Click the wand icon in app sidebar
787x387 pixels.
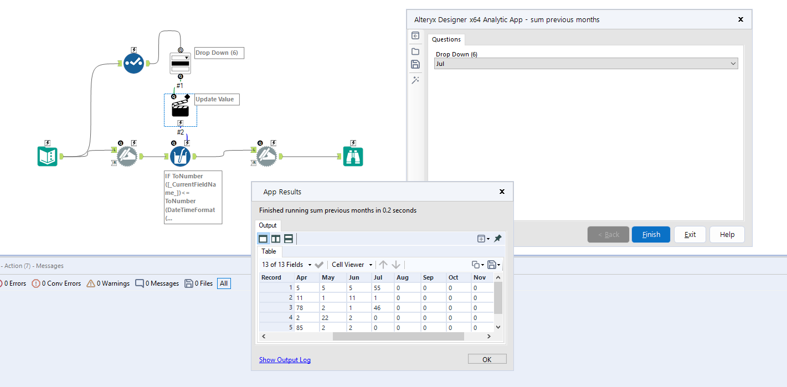point(415,80)
